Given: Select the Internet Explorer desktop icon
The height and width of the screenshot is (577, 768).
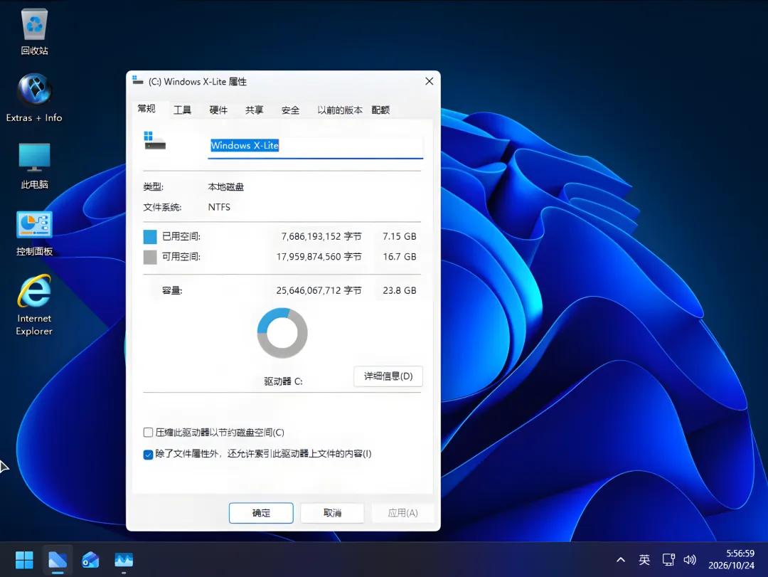Looking at the screenshot, I should click(x=34, y=305).
